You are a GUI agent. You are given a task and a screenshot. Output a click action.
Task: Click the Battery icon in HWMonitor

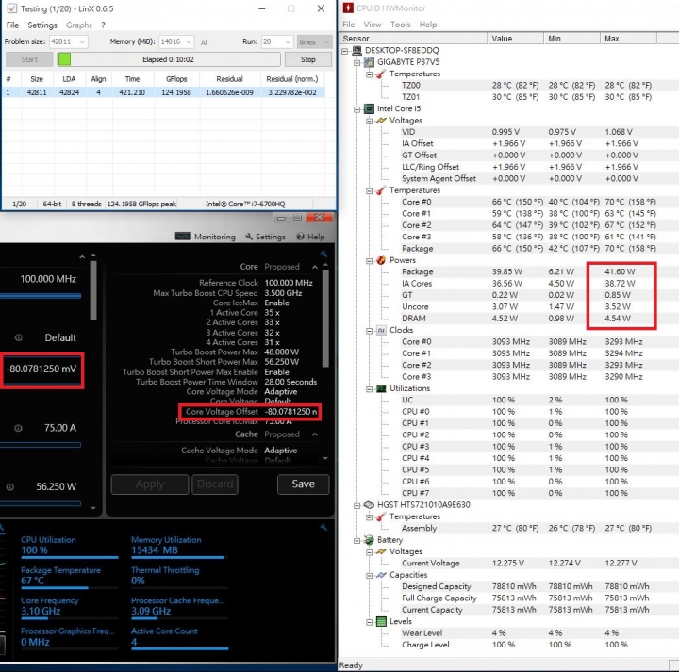pyautogui.click(x=369, y=540)
